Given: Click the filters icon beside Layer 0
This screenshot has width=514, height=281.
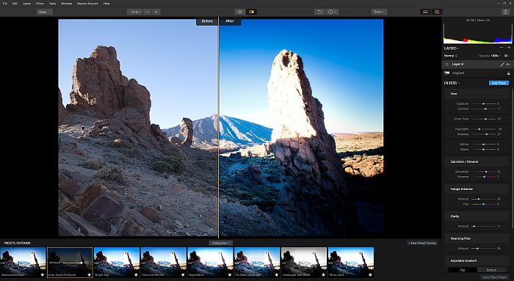Looking at the screenshot, I should pyautogui.click(x=446, y=64).
